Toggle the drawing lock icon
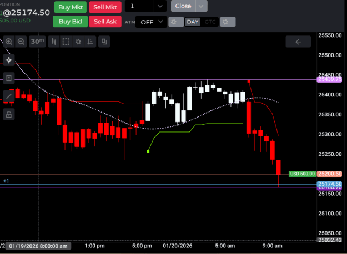The image size is (347, 254). pos(9,114)
